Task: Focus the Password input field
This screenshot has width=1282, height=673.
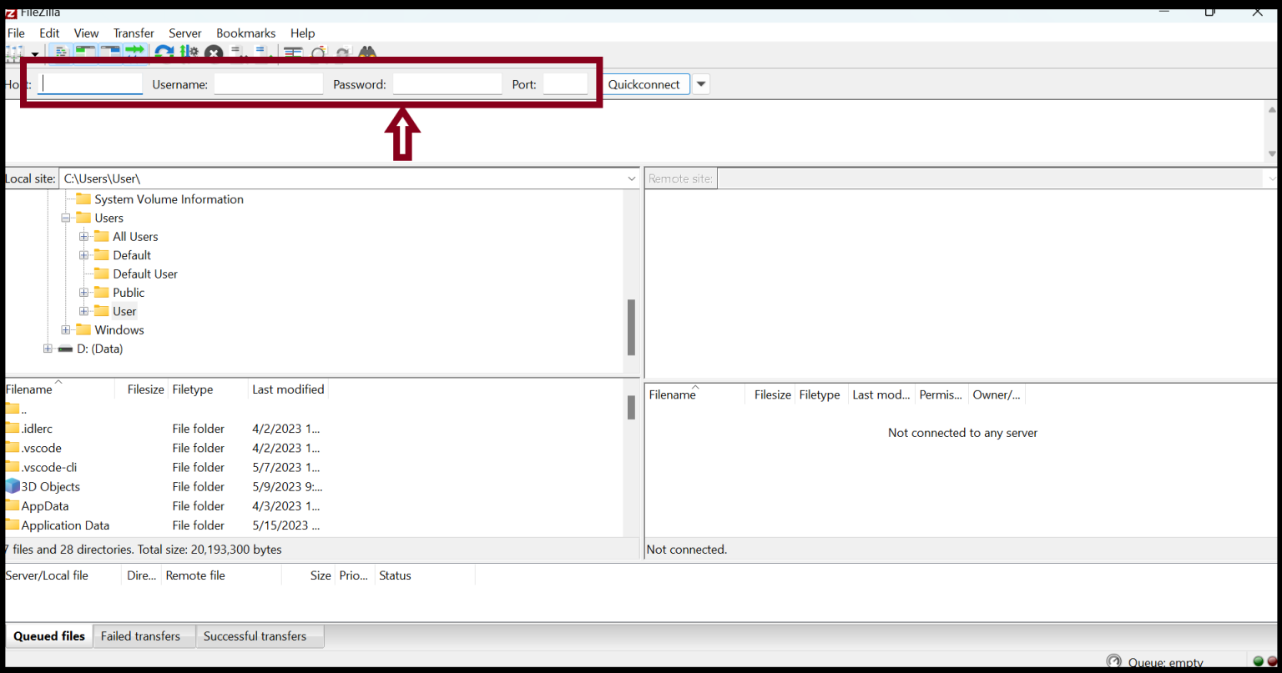Action: (x=447, y=84)
